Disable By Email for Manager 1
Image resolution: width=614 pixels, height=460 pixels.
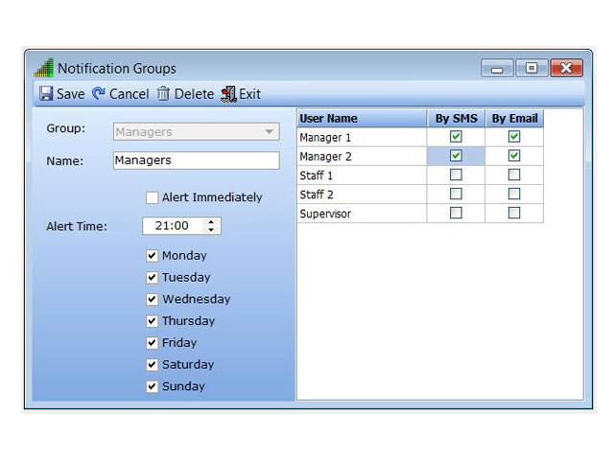[514, 137]
